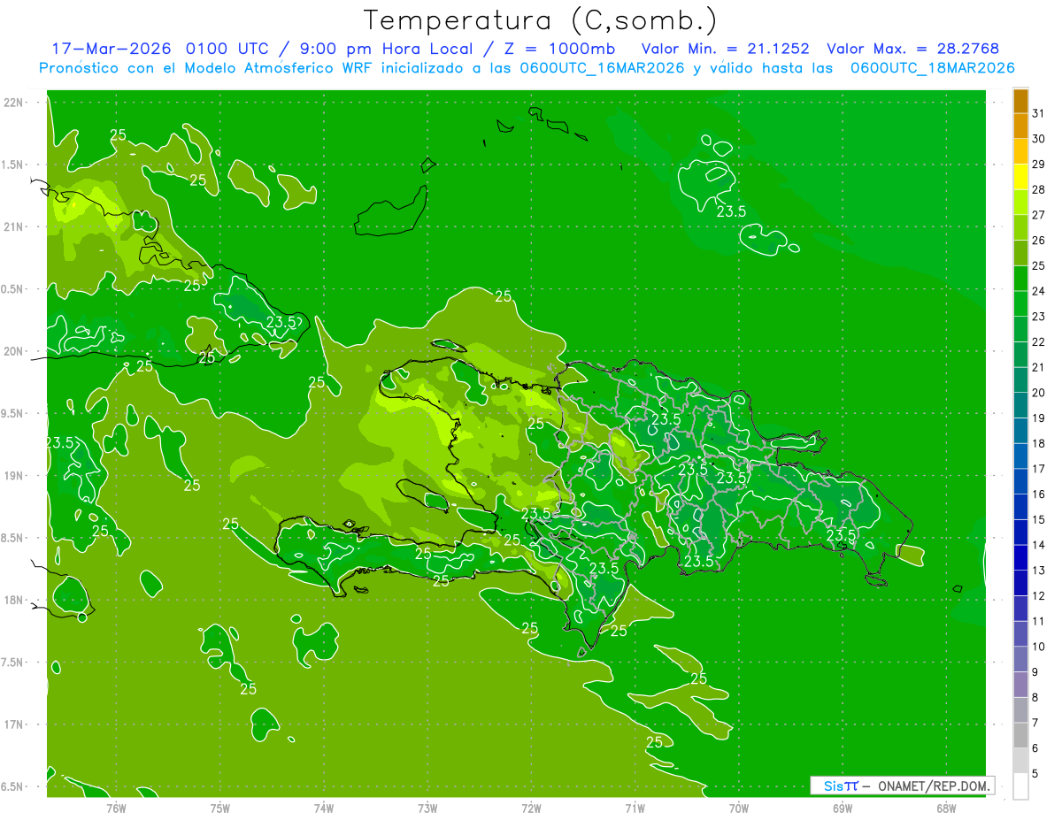Viewport: 1062px width, 820px height.
Task: Click the colorbar legend value '14'
Action: click(1039, 545)
